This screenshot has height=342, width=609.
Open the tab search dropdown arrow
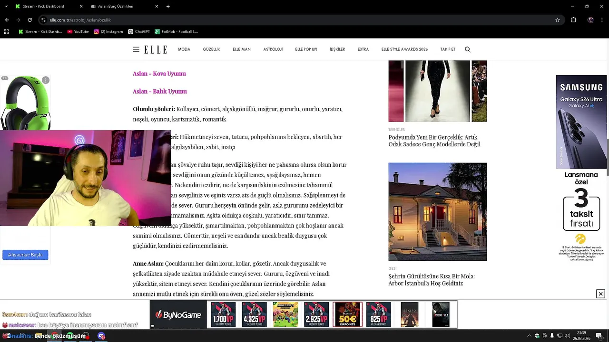[6, 6]
